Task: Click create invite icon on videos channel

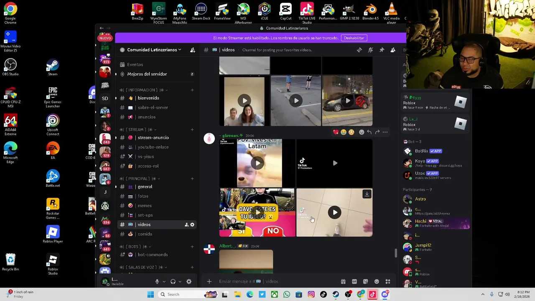Action: pos(186,224)
